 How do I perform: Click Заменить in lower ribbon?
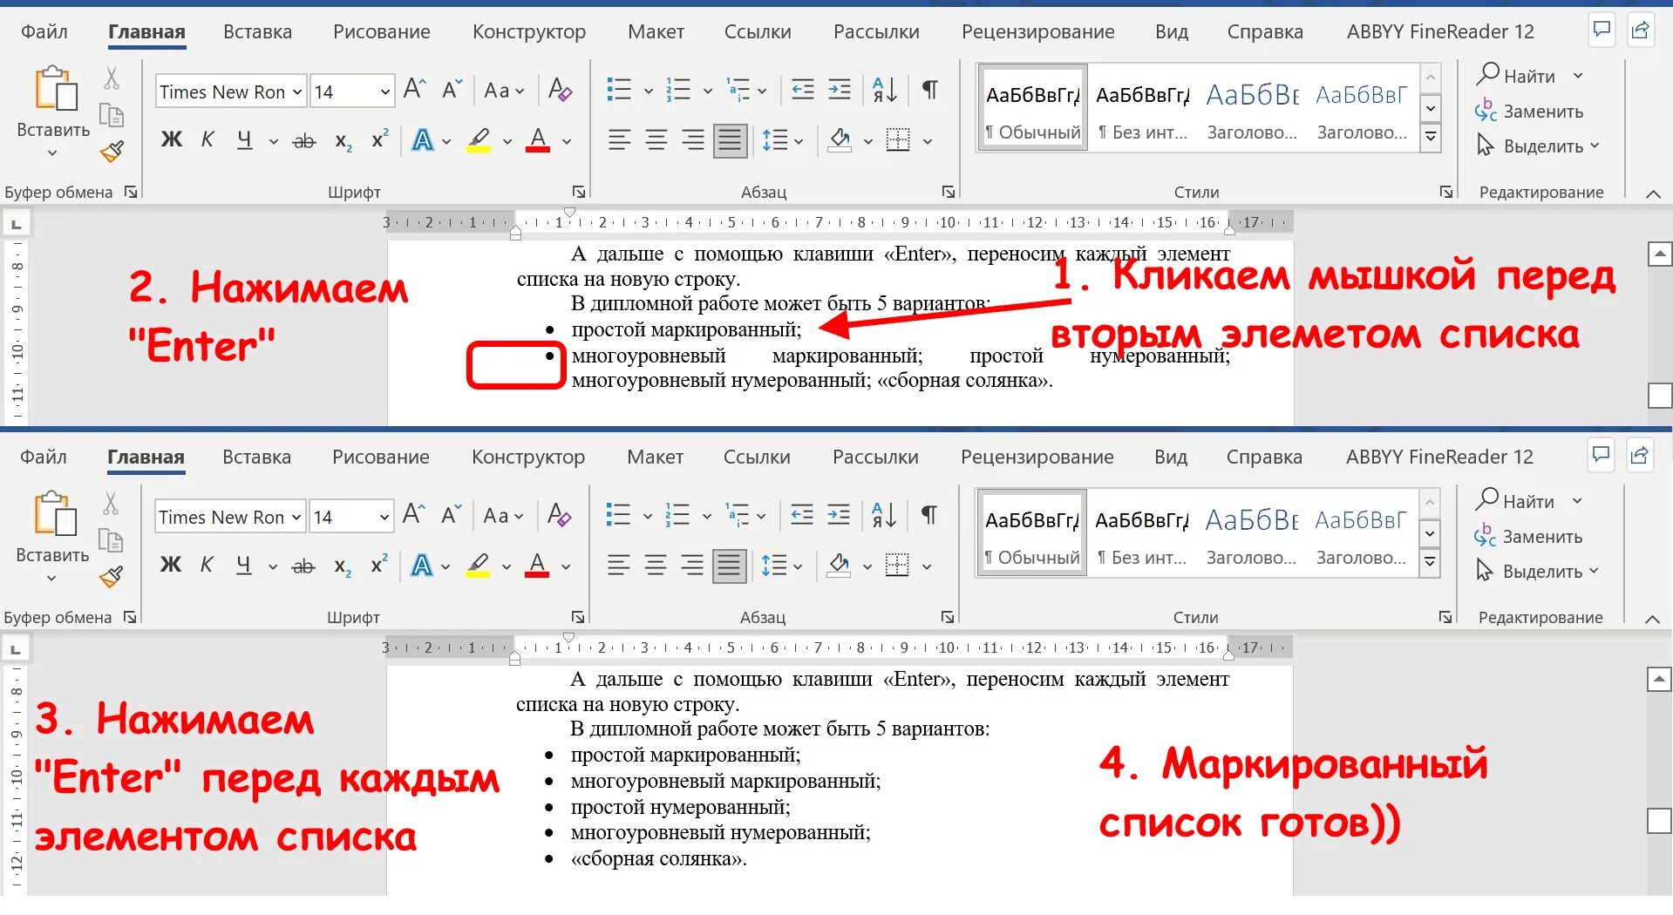click(1528, 536)
